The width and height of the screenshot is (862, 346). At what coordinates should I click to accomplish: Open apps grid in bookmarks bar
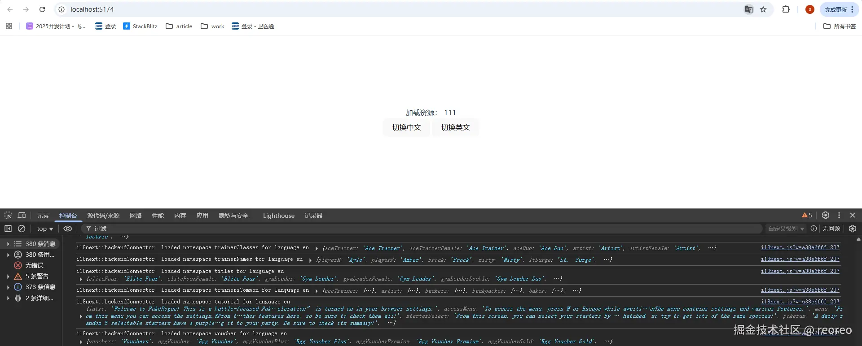tap(9, 26)
